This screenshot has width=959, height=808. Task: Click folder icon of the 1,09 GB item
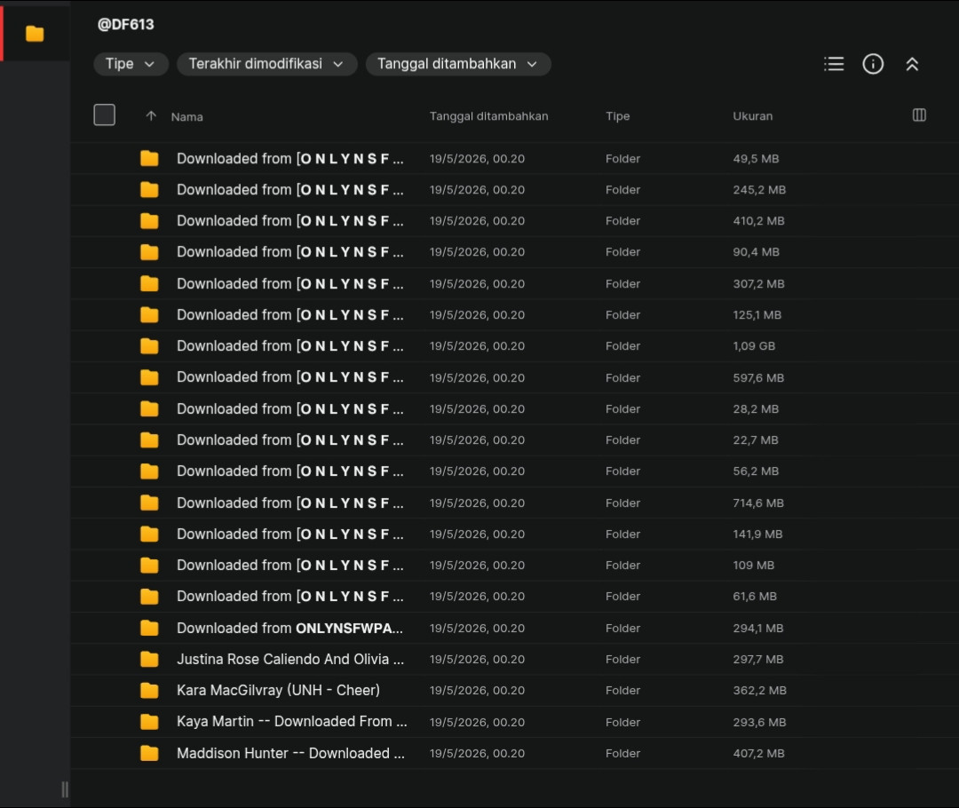coord(149,346)
